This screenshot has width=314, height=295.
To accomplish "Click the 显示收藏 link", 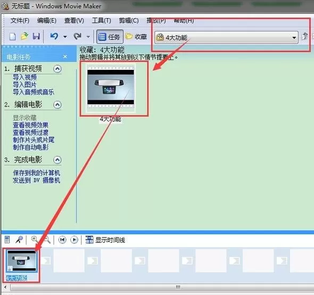I will pyautogui.click(x=25, y=118).
